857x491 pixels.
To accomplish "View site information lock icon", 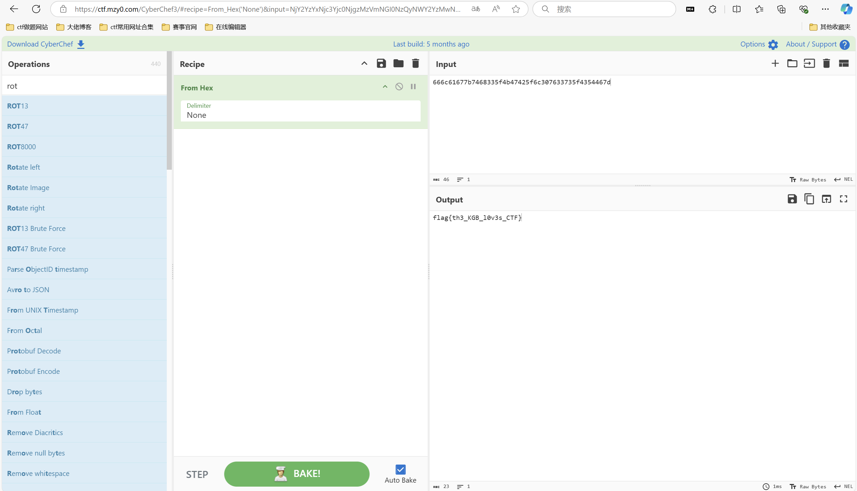I will tap(63, 9).
